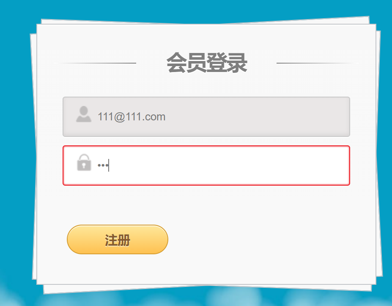
Task: Click blank space between password field and 注册
Action: point(206,205)
